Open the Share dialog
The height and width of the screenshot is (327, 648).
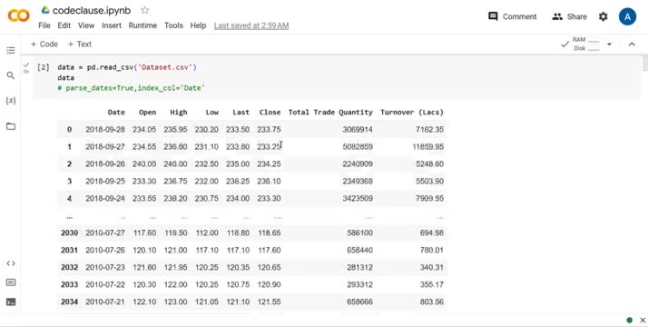(569, 16)
